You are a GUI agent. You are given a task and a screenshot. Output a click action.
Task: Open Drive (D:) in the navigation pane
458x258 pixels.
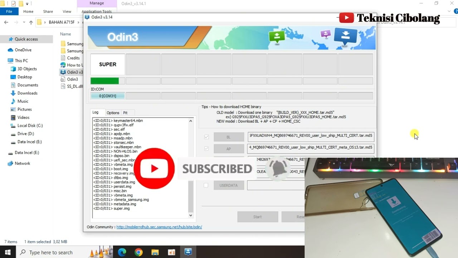pyautogui.click(x=25, y=134)
